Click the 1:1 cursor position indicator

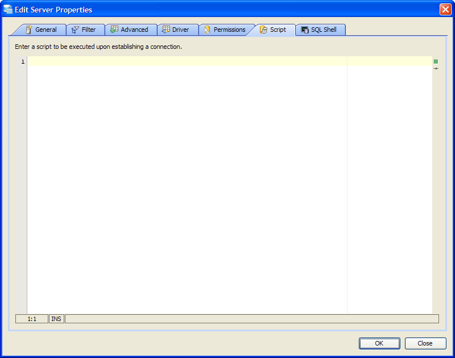[32, 319]
